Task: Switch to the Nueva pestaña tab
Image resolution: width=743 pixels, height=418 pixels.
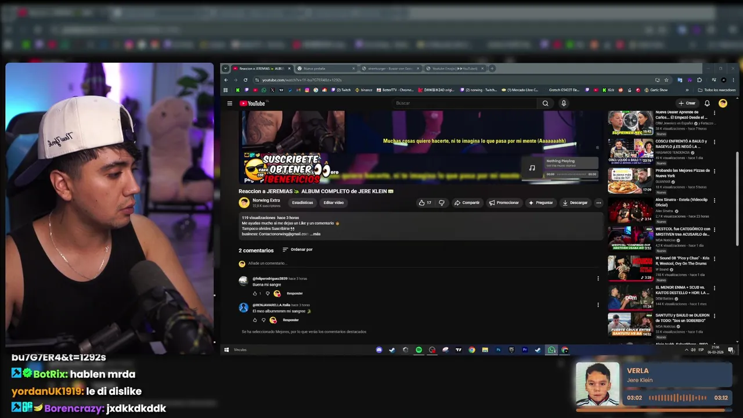Action: tap(325, 69)
